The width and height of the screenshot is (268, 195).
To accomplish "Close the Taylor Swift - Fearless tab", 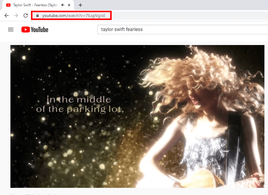I will [69, 5].
